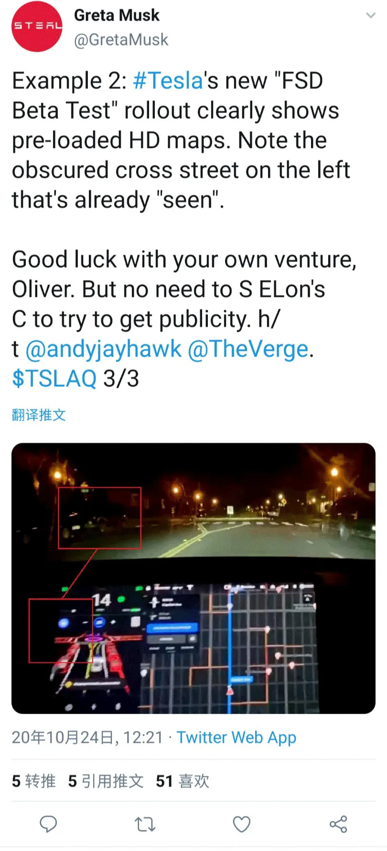Open the Greta Musk display name

[x=117, y=15]
